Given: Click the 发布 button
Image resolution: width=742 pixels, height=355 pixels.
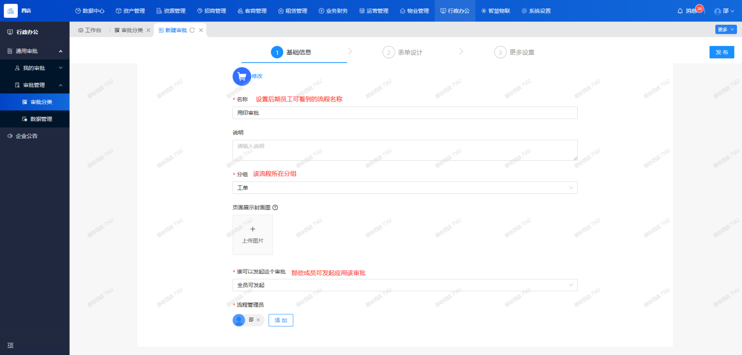Looking at the screenshot, I should click(x=722, y=52).
